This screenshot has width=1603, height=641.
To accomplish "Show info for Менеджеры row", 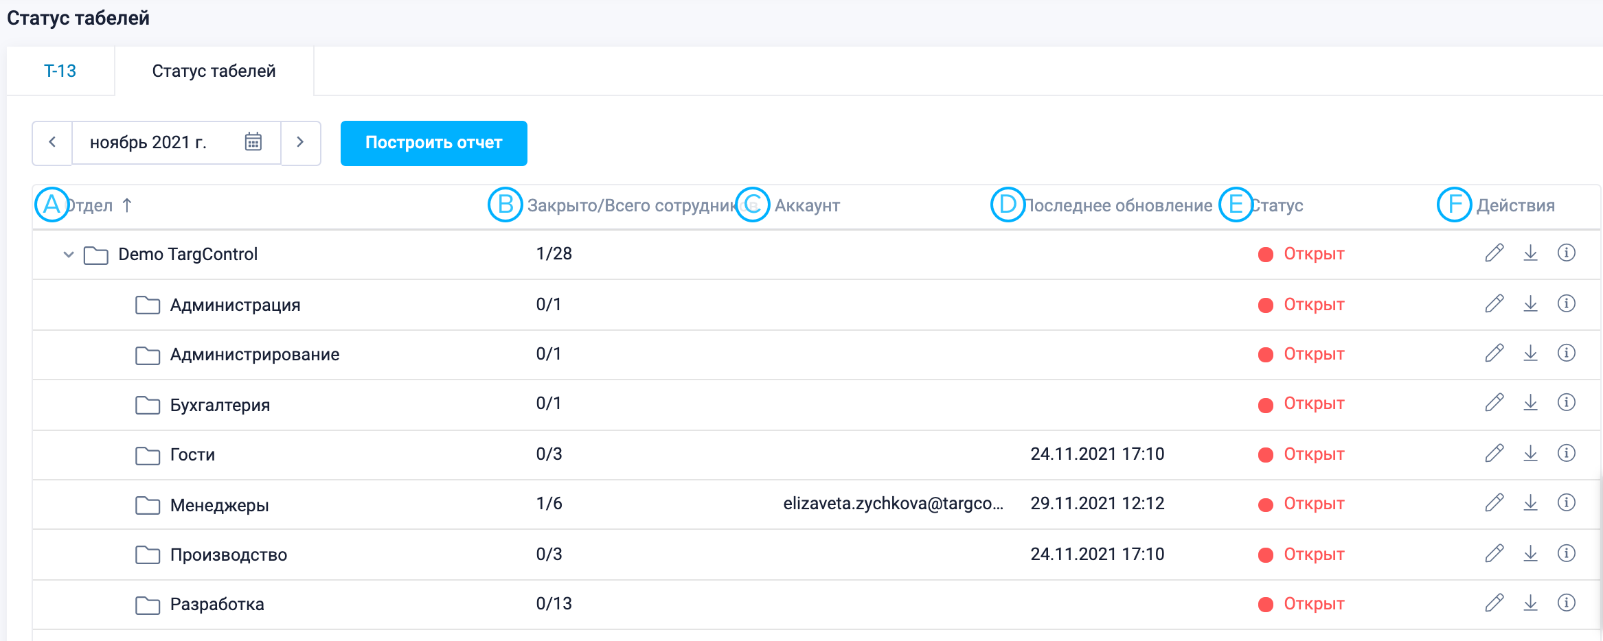I will pyautogui.click(x=1566, y=503).
